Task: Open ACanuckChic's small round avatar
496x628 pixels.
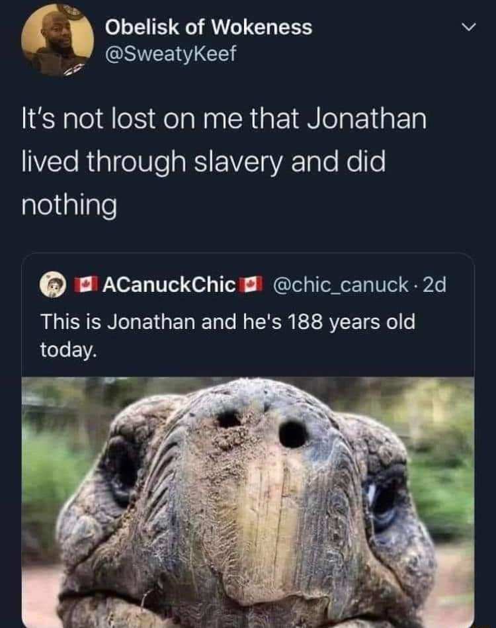Action: [52, 285]
